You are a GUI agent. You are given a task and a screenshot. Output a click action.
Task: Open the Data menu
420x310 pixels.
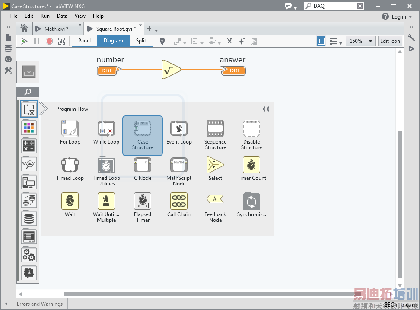pos(62,16)
